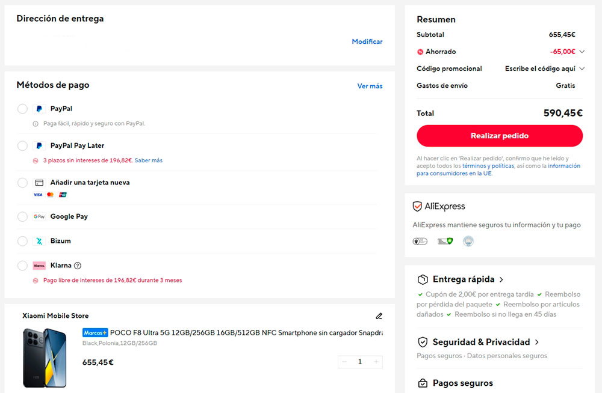The height and width of the screenshot is (393, 602).
Task: Click the credit card icon beside Añadir una tarjeta
Action: (x=39, y=183)
